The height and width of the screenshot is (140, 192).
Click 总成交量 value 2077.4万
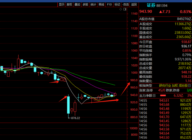tap(185, 68)
